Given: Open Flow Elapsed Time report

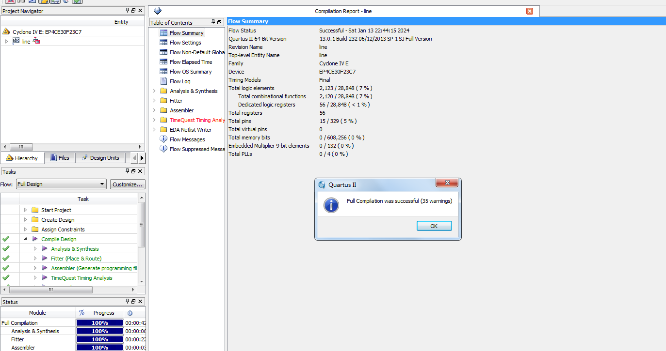Looking at the screenshot, I should (191, 62).
